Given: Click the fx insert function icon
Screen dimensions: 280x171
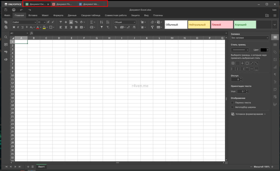Looking at the screenshot, I should click(x=31, y=33).
